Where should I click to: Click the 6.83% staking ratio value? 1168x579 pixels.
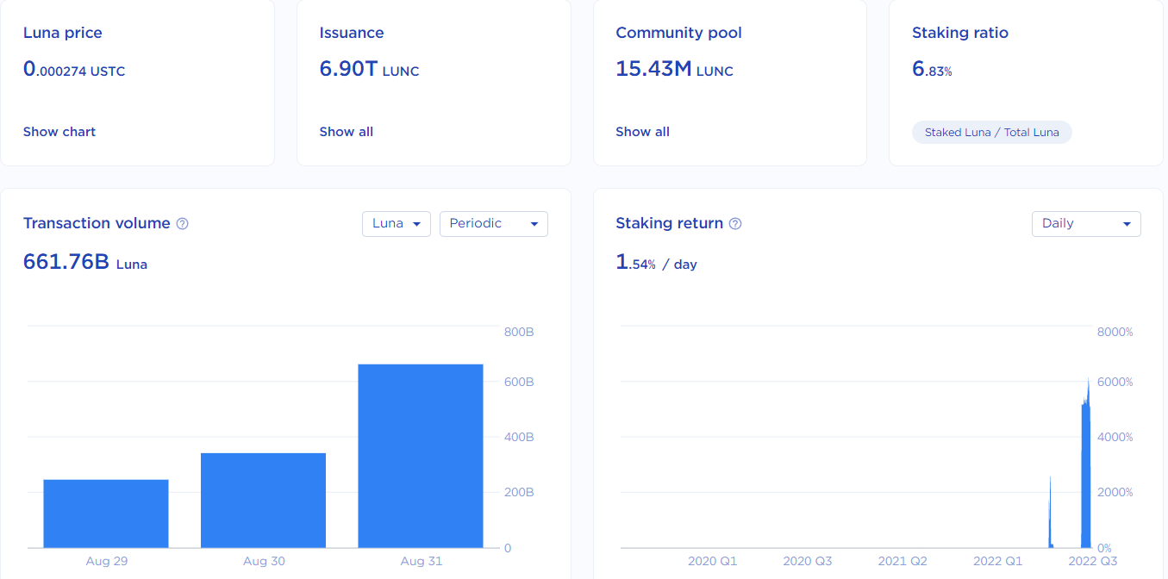point(932,69)
